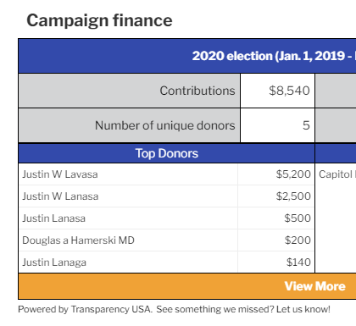Click the Top Donors header
The height and width of the screenshot is (326, 356).
point(167,153)
